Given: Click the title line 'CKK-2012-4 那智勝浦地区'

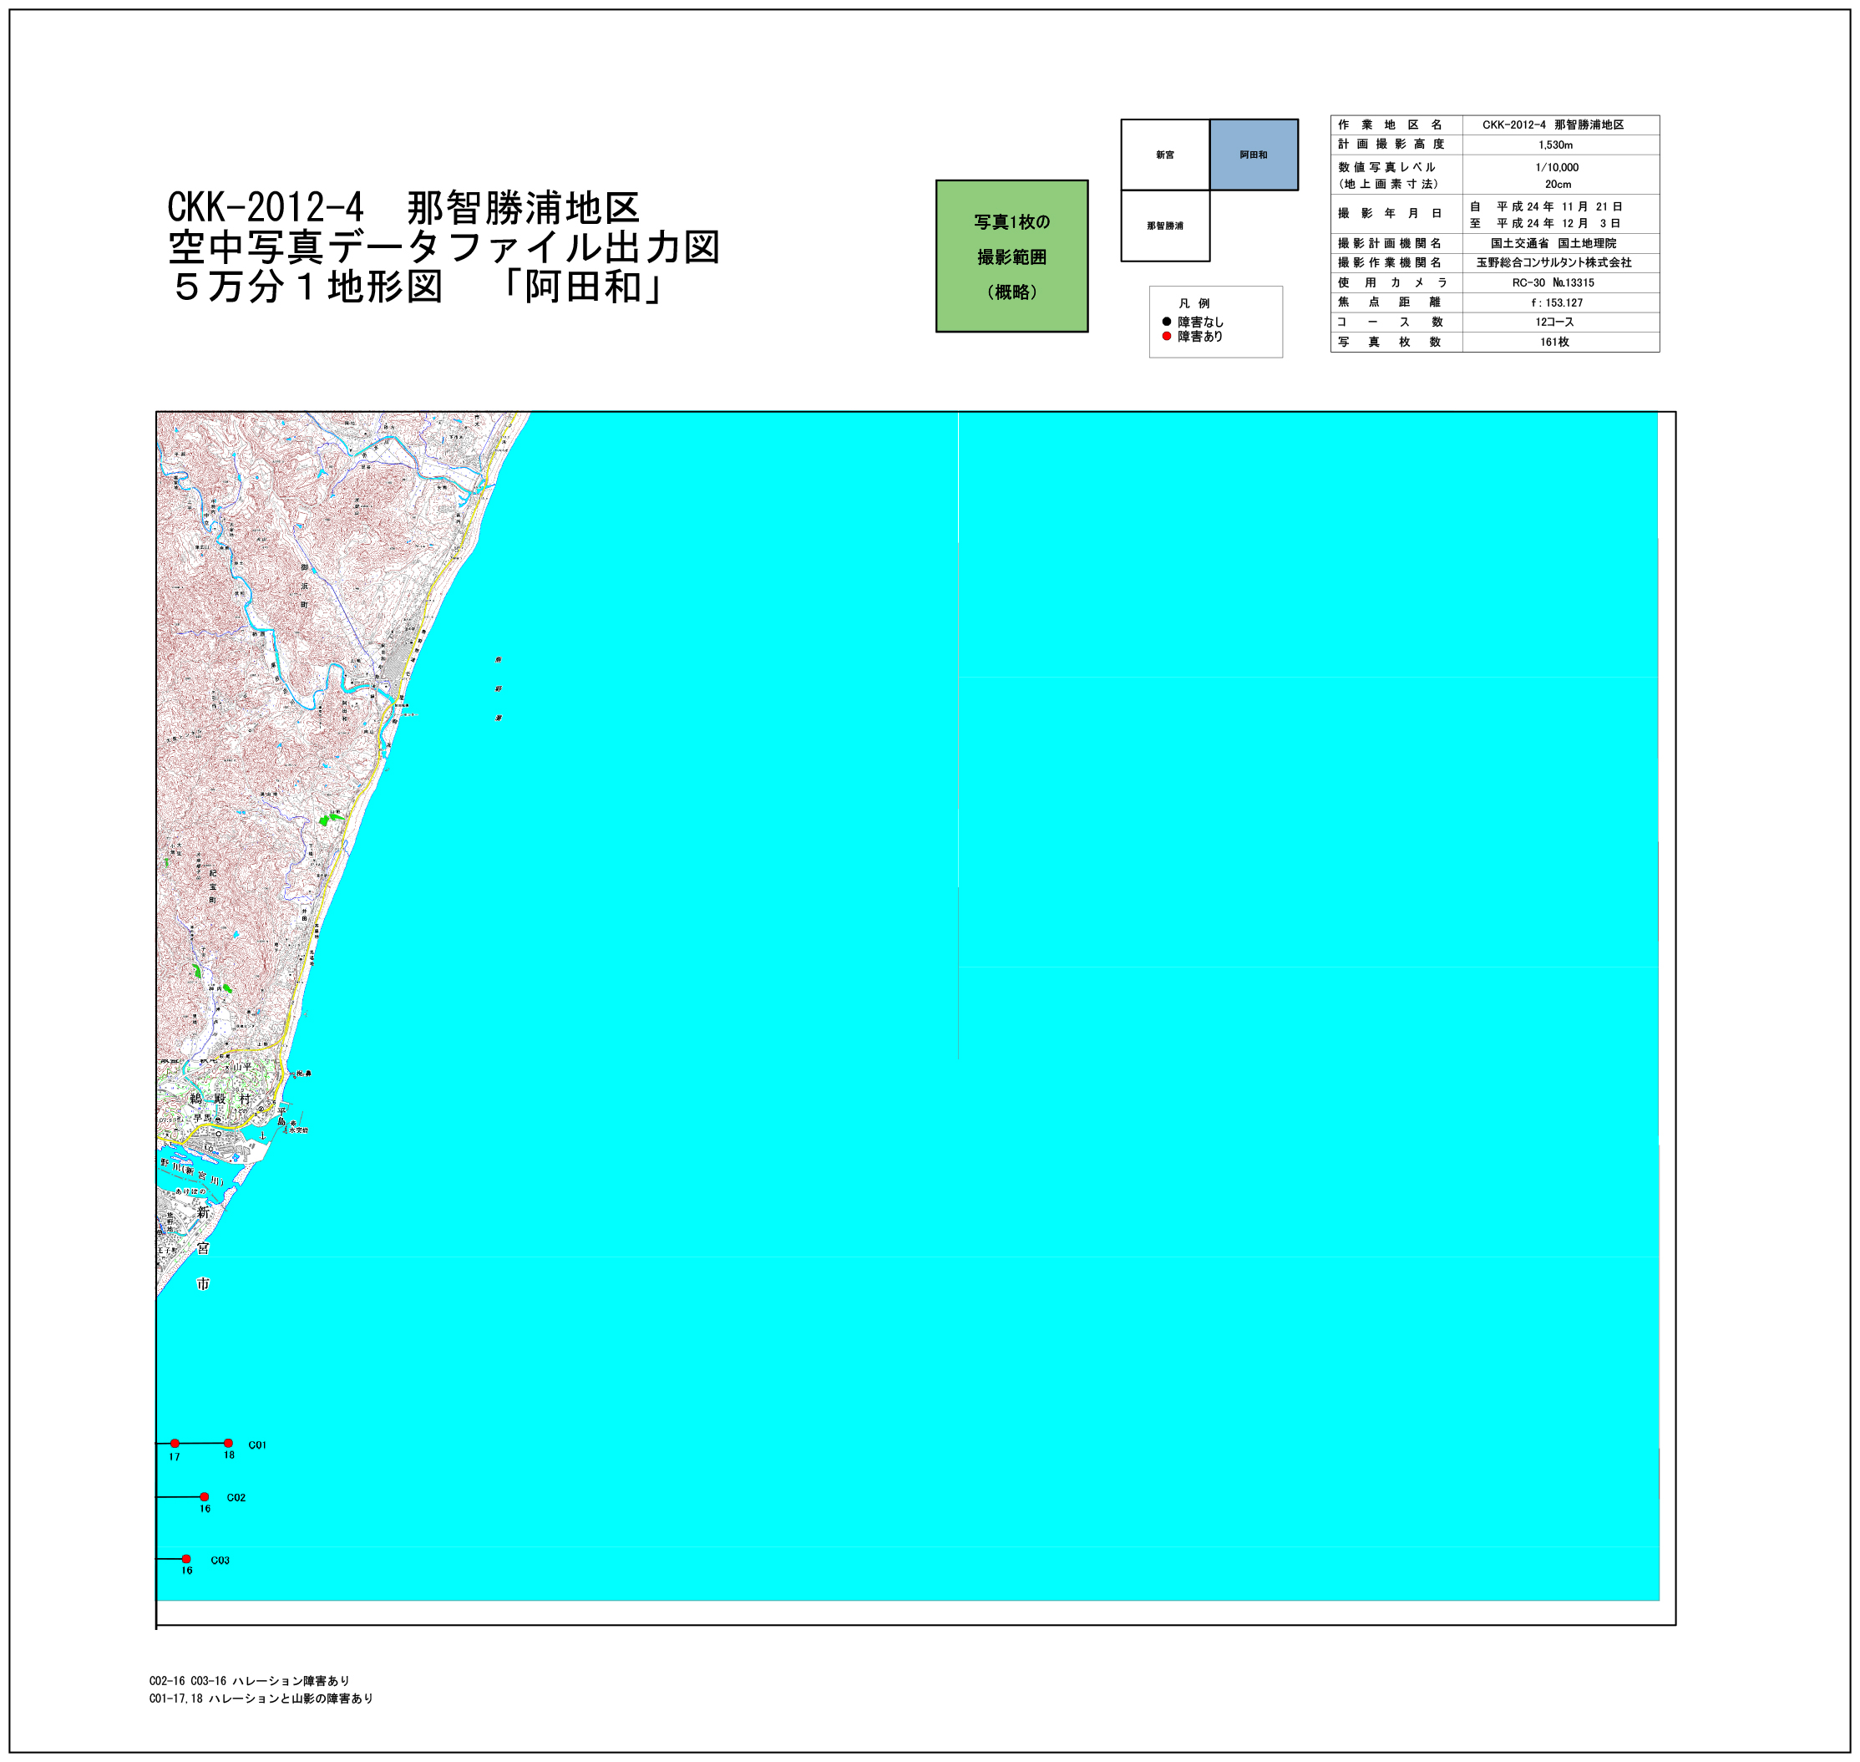Looking at the screenshot, I should point(403,207).
